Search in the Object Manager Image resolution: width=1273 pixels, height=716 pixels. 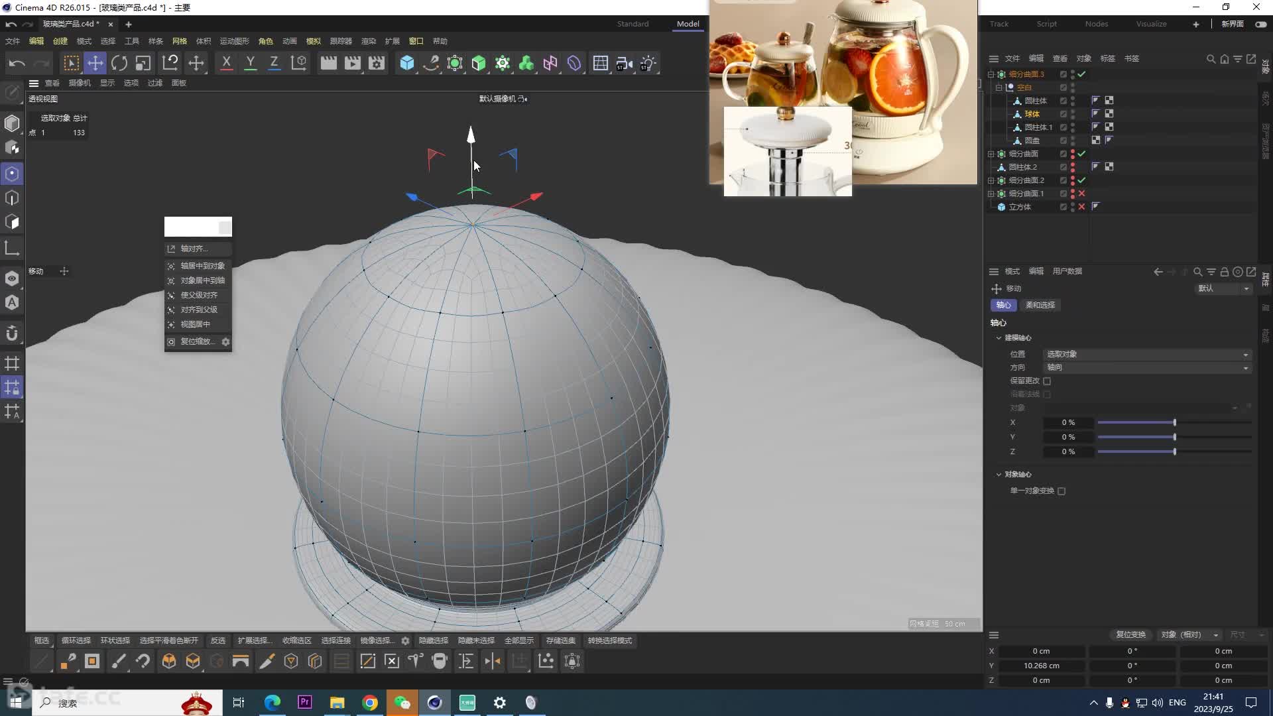pyautogui.click(x=1211, y=59)
